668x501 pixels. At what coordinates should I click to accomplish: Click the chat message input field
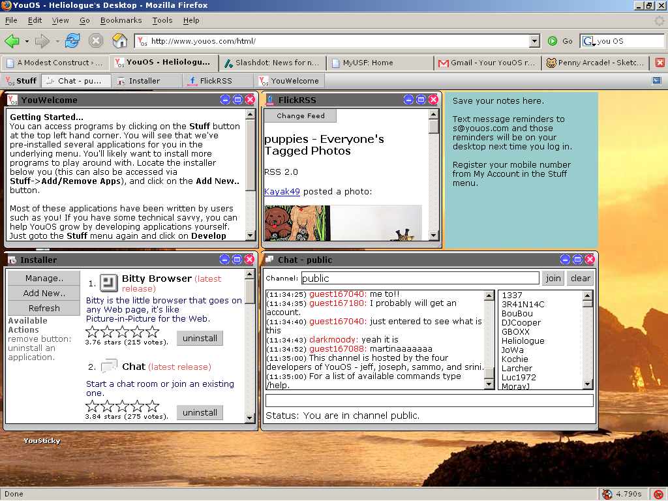point(429,401)
